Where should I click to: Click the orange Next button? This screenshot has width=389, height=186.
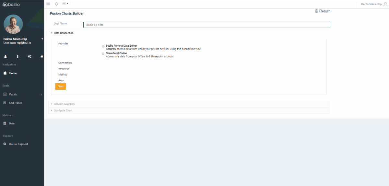(61, 86)
